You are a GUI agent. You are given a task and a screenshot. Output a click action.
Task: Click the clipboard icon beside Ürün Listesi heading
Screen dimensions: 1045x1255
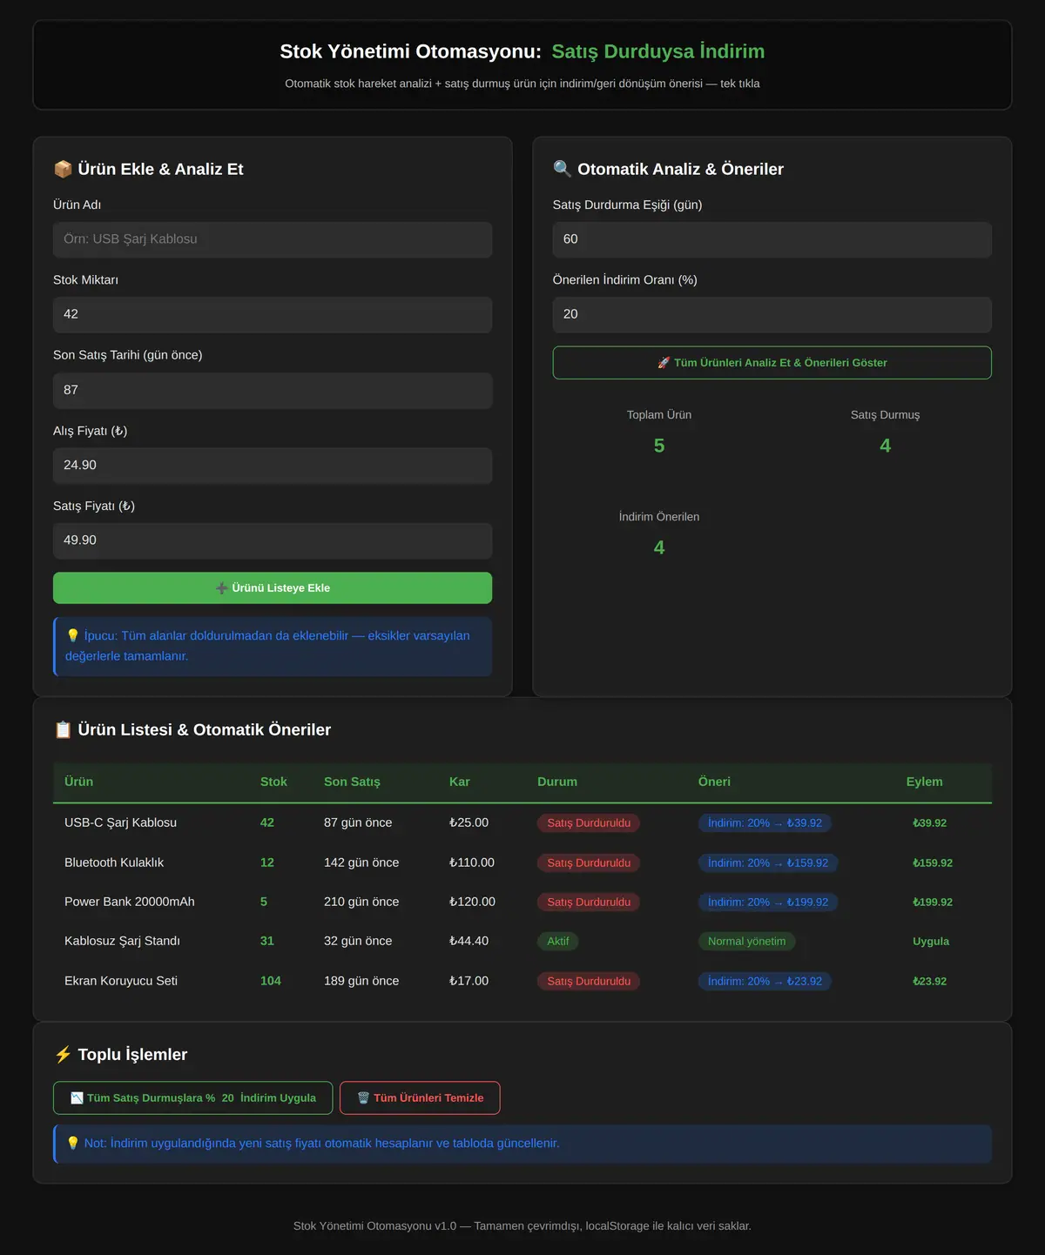(x=63, y=729)
